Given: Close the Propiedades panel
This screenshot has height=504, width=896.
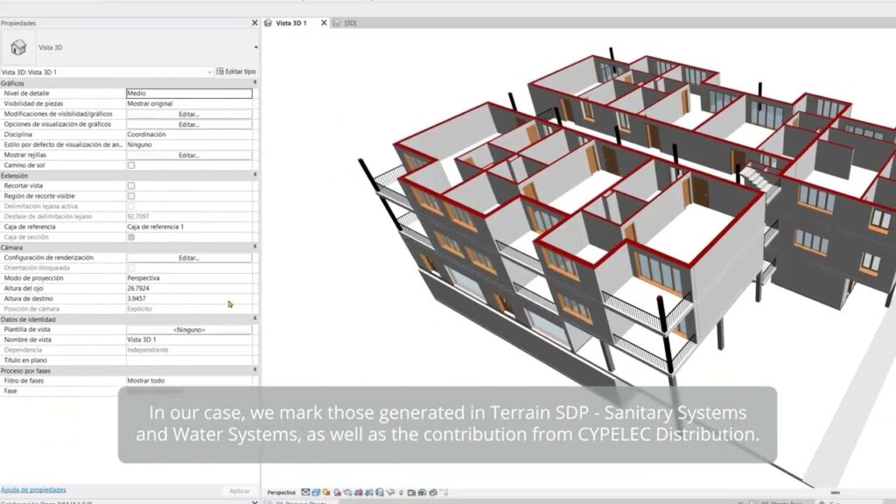Looking at the screenshot, I should point(255,23).
